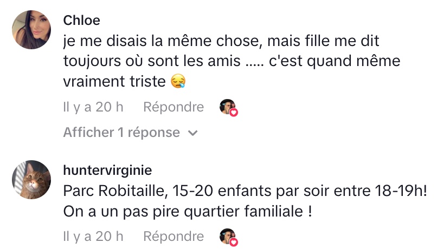Click the timestamp under huntervirginie's comment

(x=93, y=237)
